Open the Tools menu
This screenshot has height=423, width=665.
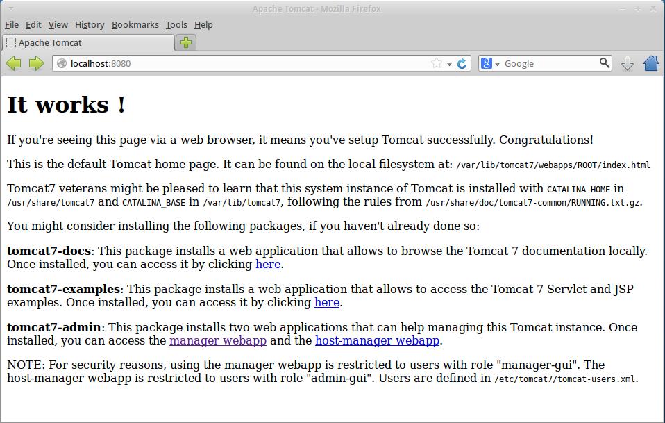(176, 24)
